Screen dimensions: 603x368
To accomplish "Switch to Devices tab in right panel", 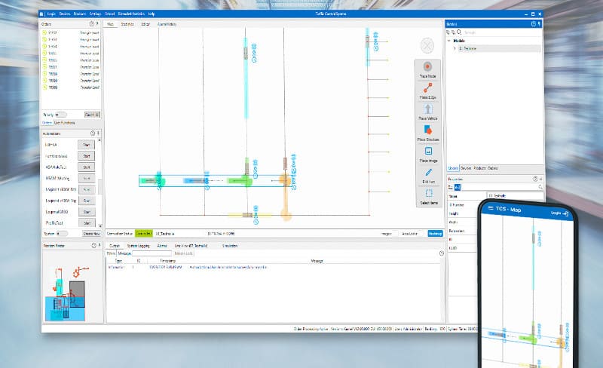I will (x=466, y=167).
